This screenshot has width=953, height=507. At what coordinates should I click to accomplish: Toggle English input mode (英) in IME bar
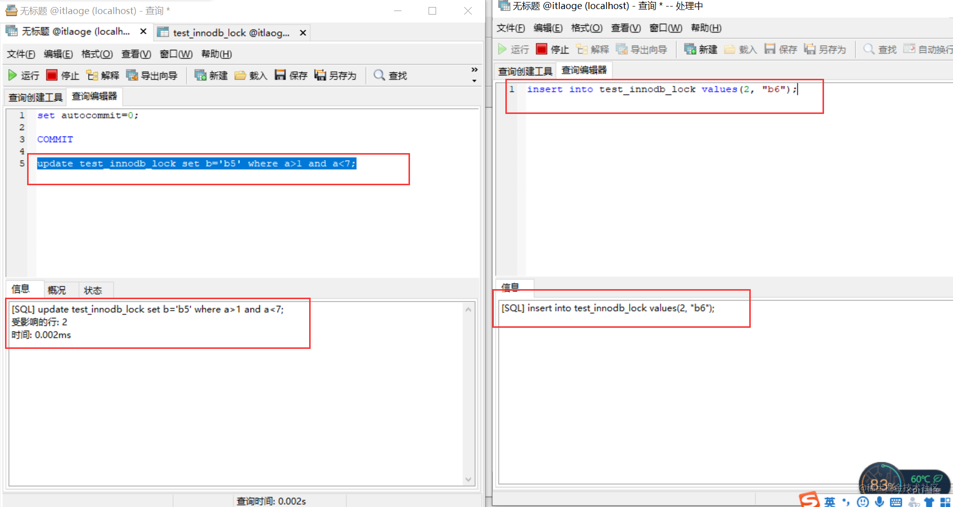coord(830,501)
